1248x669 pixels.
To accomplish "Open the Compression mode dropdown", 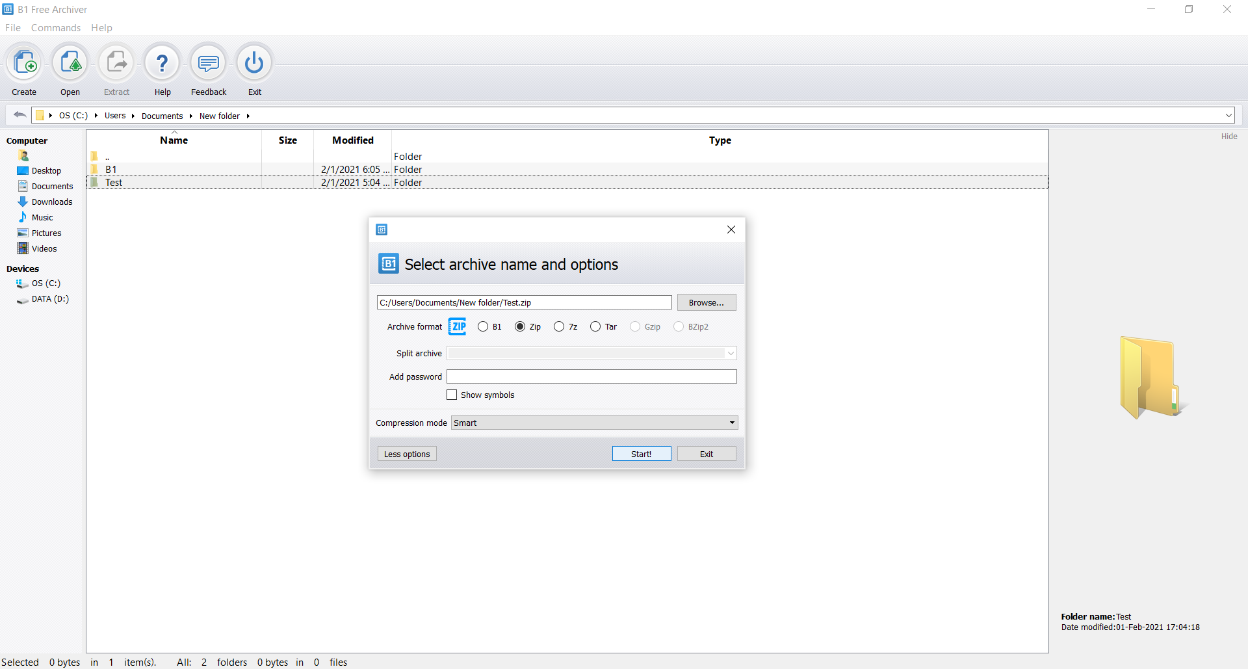I will point(594,423).
